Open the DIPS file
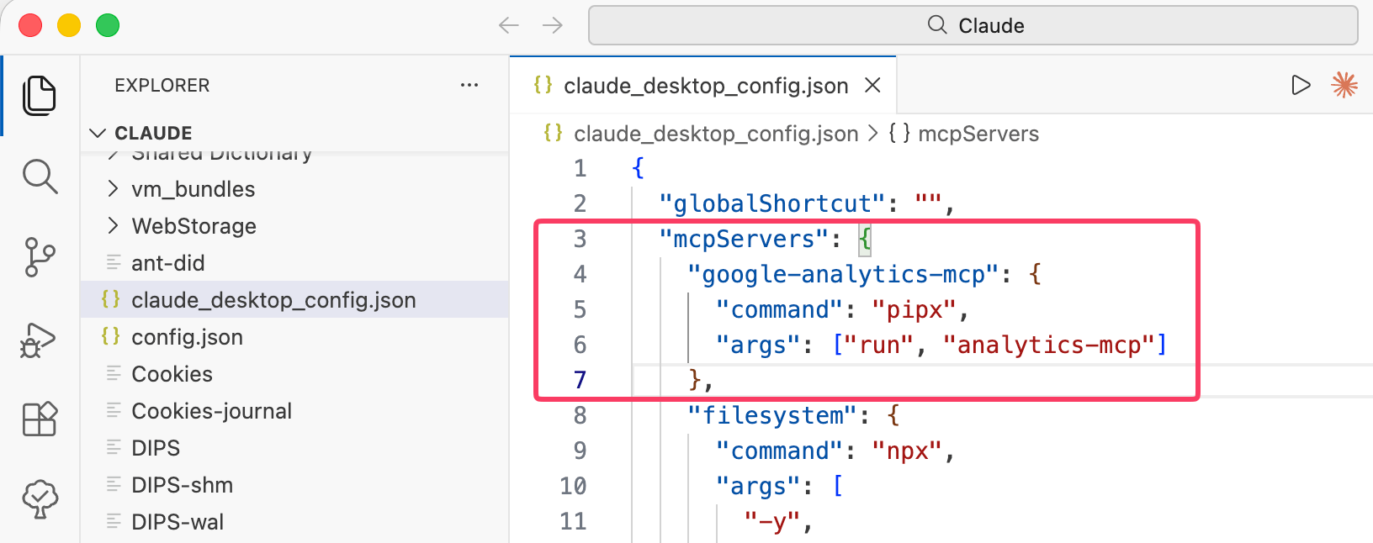The width and height of the screenshot is (1373, 543). click(294, 448)
